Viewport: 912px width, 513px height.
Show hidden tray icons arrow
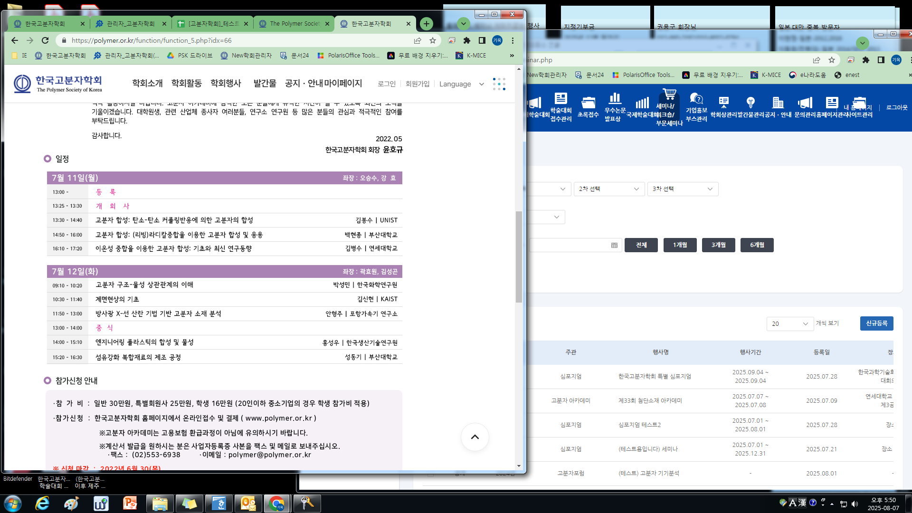(832, 504)
